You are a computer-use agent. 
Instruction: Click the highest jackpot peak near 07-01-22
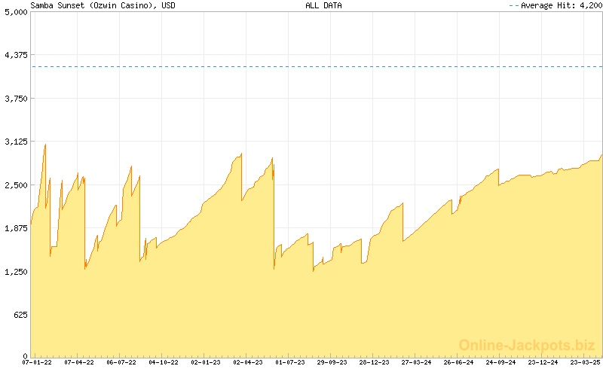[x=45, y=145]
